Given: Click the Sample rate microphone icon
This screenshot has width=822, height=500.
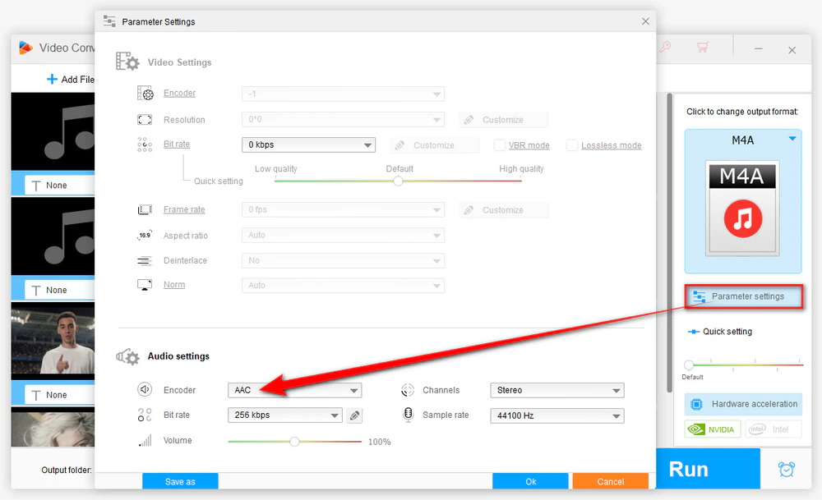Looking at the screenshot, I should [408, 415].
